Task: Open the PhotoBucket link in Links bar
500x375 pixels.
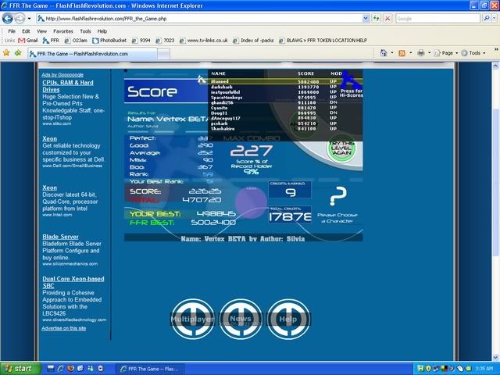Action: (113, 40)
